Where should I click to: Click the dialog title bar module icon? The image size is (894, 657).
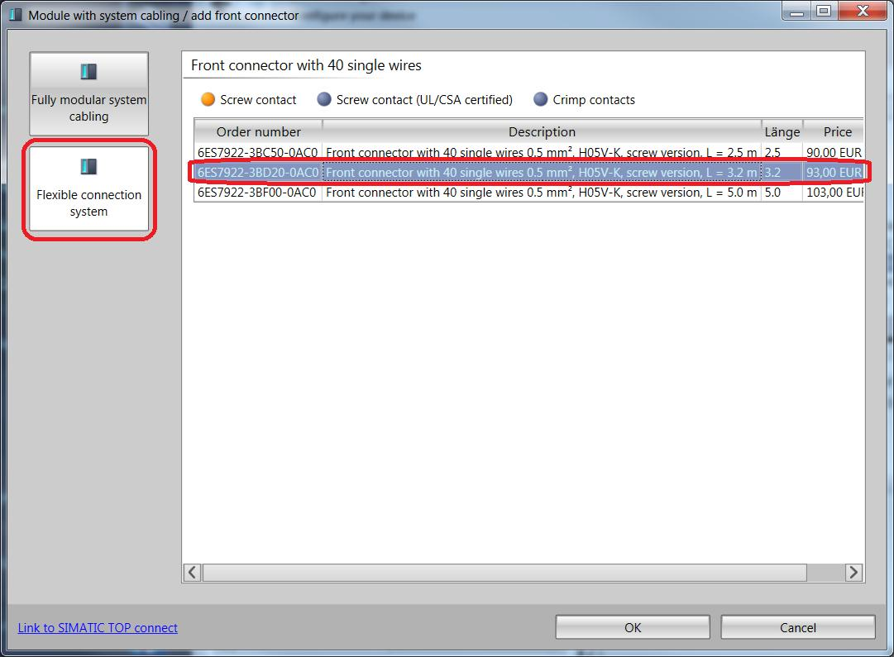click(x=16, y=15)
